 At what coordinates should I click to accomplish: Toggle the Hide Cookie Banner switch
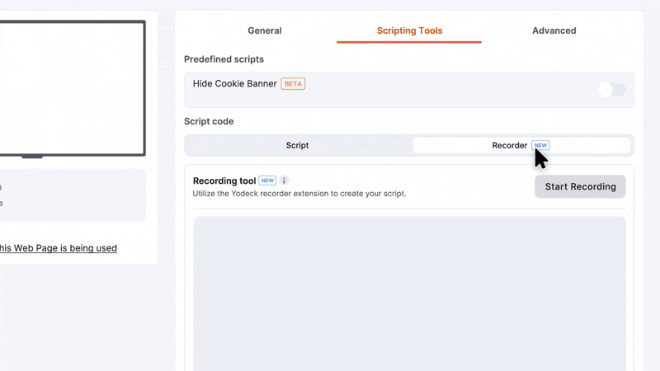pos(612,90)
